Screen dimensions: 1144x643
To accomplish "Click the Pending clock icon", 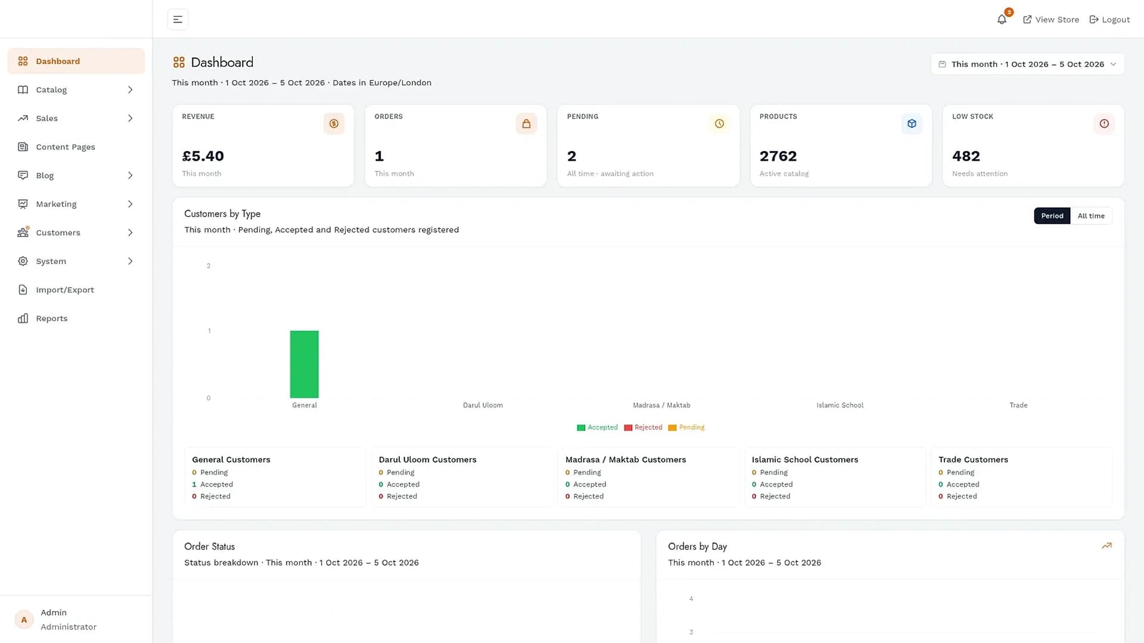I will click(x=719, y=124).
